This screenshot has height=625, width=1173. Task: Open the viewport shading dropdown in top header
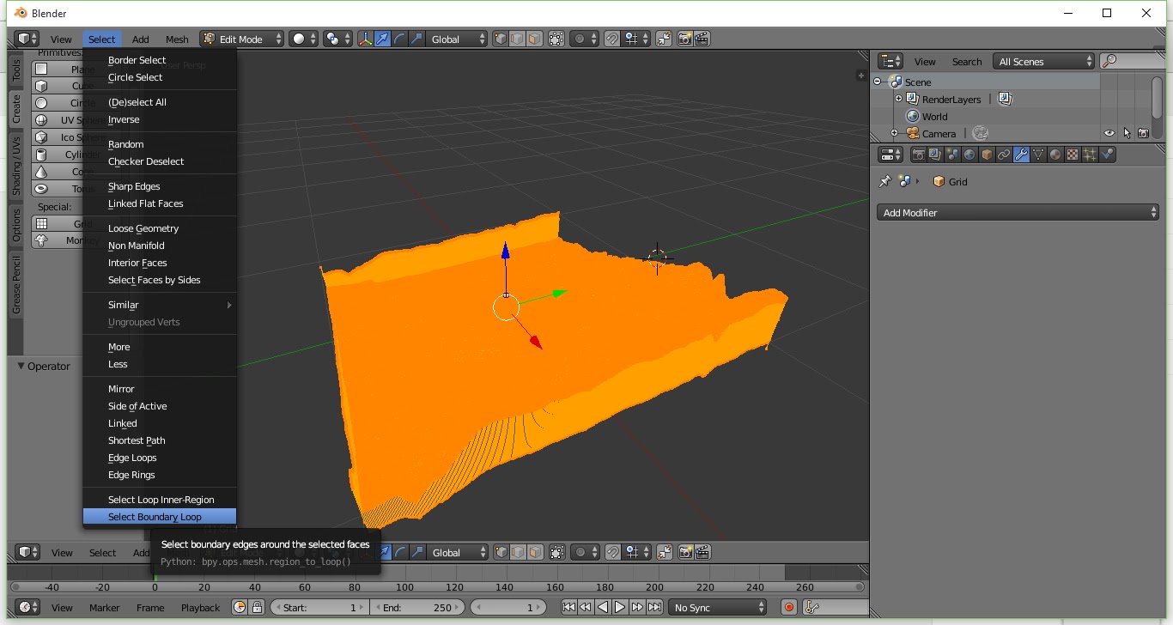(304, 39)
